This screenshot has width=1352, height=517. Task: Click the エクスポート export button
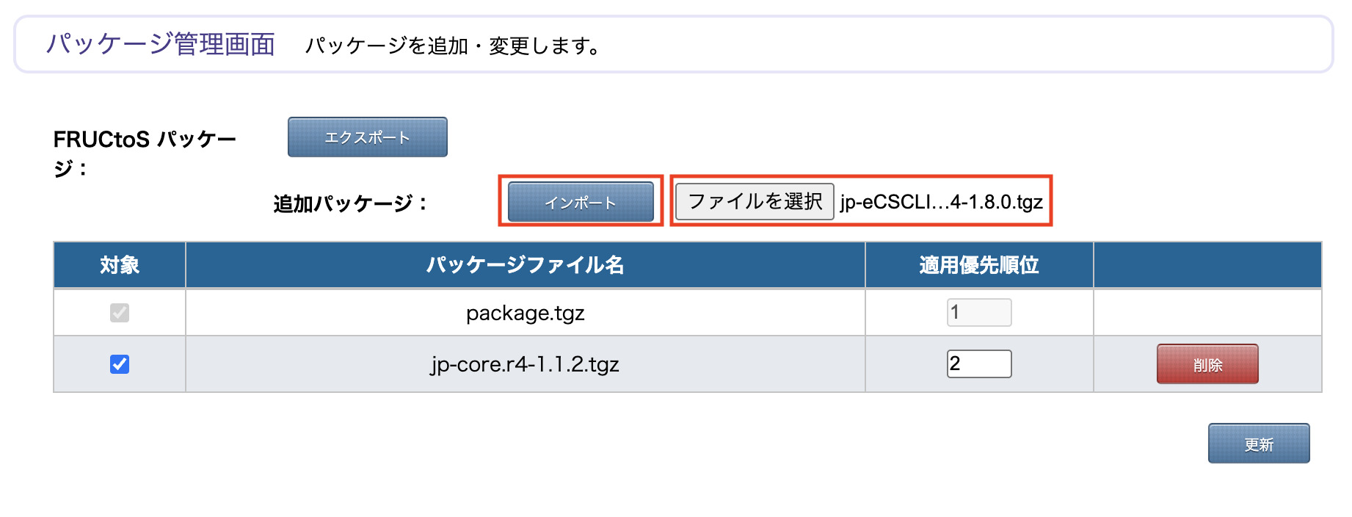point(367,136)
